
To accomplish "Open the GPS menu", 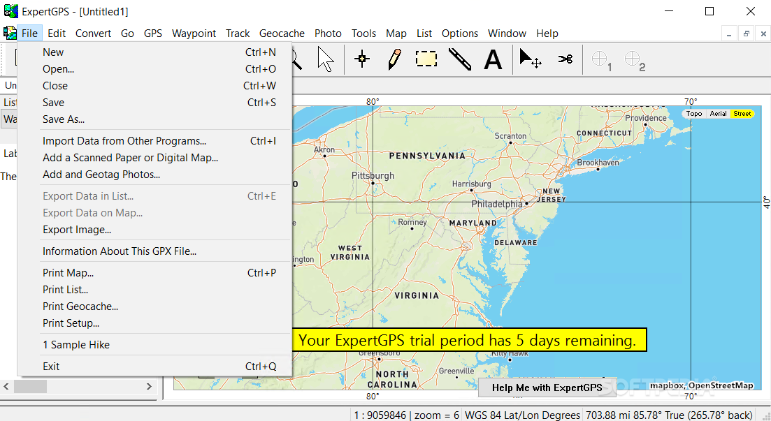I will (x=153, y=33).
